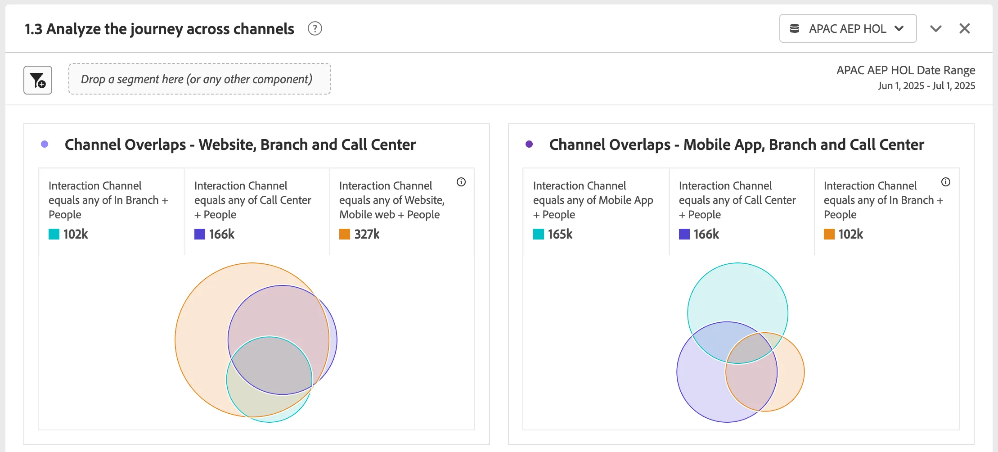This screenshot has width=998, height=452.
Task: Click title 'Channel Overlaps - Website, Branch and Call Center'
Action: [240, 145]
